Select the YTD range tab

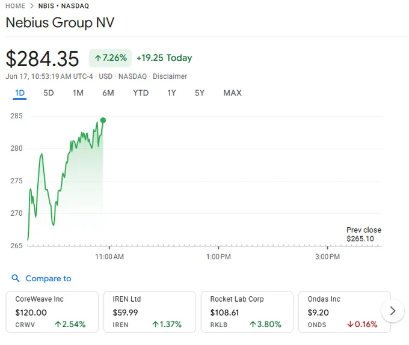(141, 93)
